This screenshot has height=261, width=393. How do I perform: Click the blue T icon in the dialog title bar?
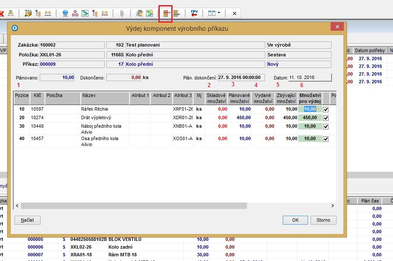point(15,28)
